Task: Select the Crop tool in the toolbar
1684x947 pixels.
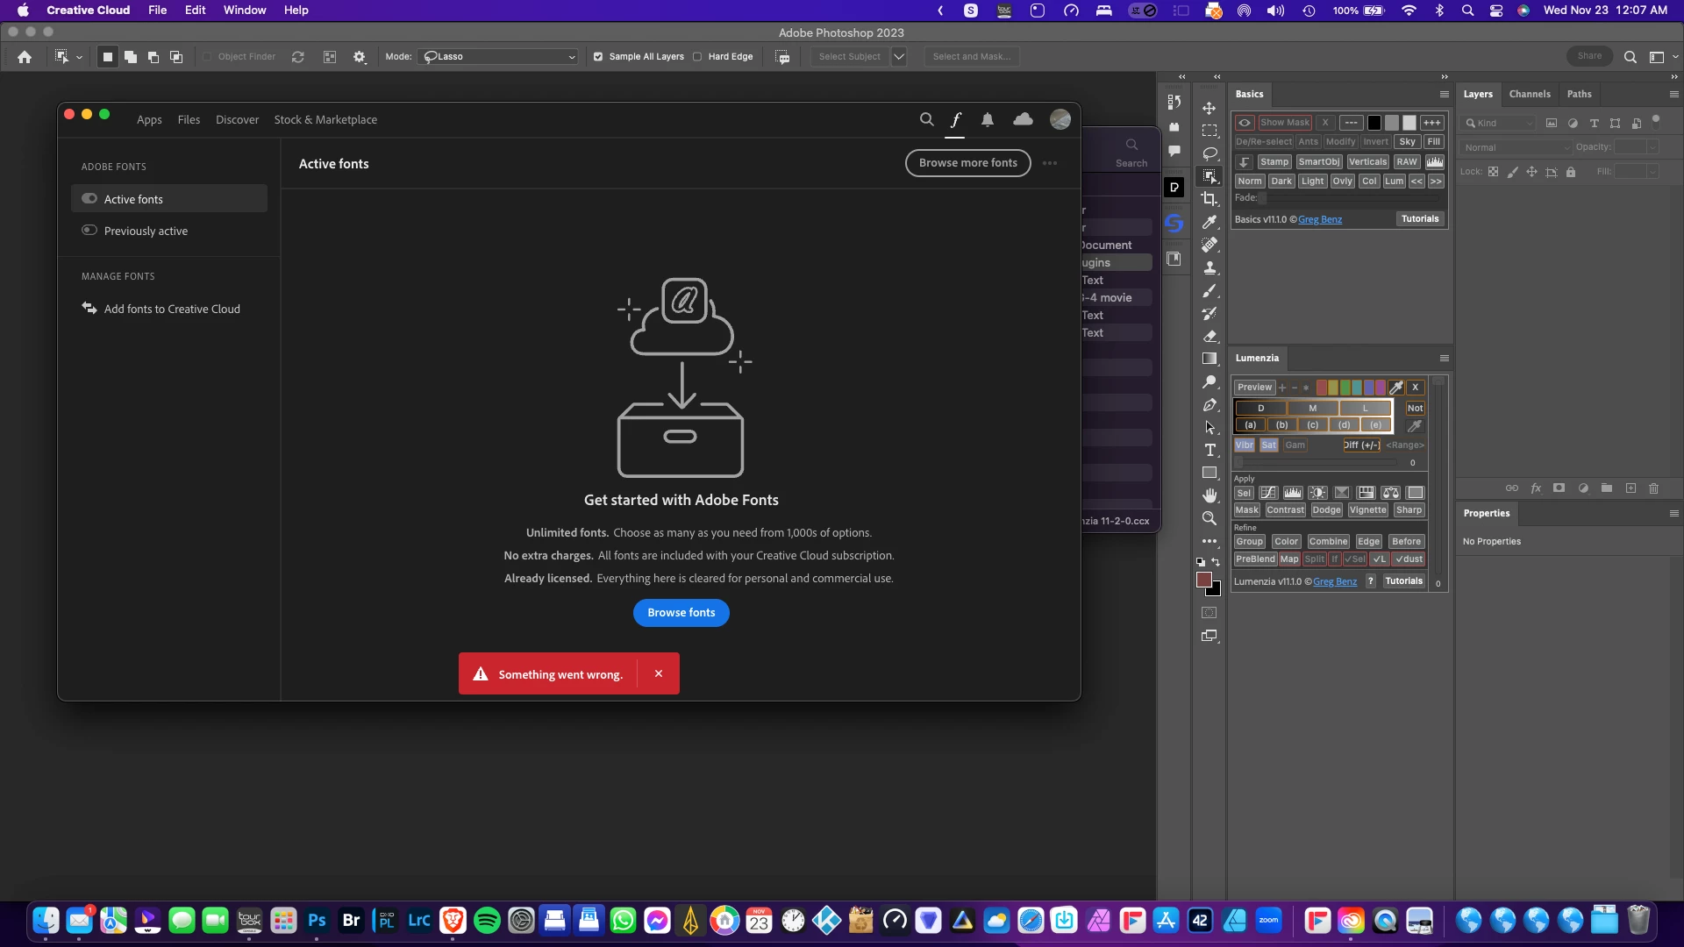Action: 1209,199
